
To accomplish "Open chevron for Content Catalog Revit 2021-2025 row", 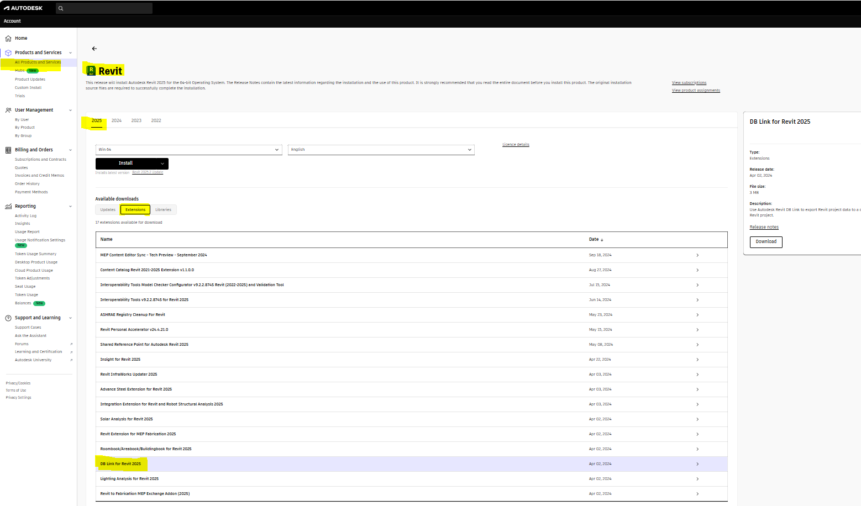I will (697, 270).
